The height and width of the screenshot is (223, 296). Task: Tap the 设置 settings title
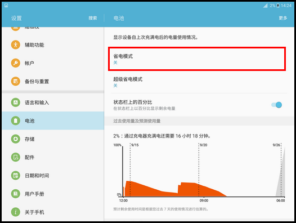point(16,18)
